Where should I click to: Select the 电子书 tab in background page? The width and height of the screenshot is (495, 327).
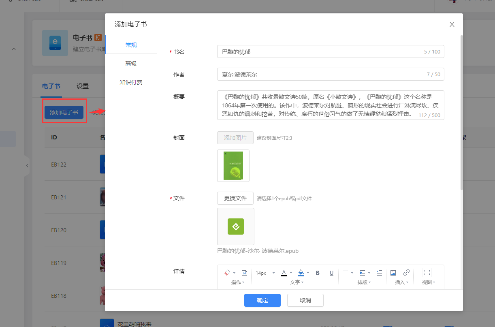(x=51, y=86)
